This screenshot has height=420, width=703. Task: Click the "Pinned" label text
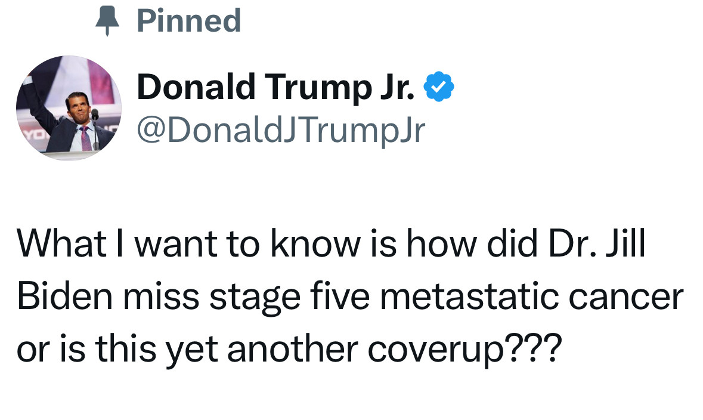pos(188,21)
